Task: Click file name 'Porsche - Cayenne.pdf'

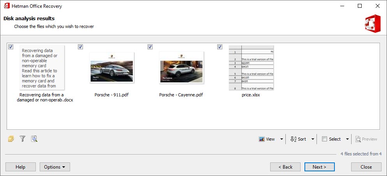Action: [x=181, y=95]
